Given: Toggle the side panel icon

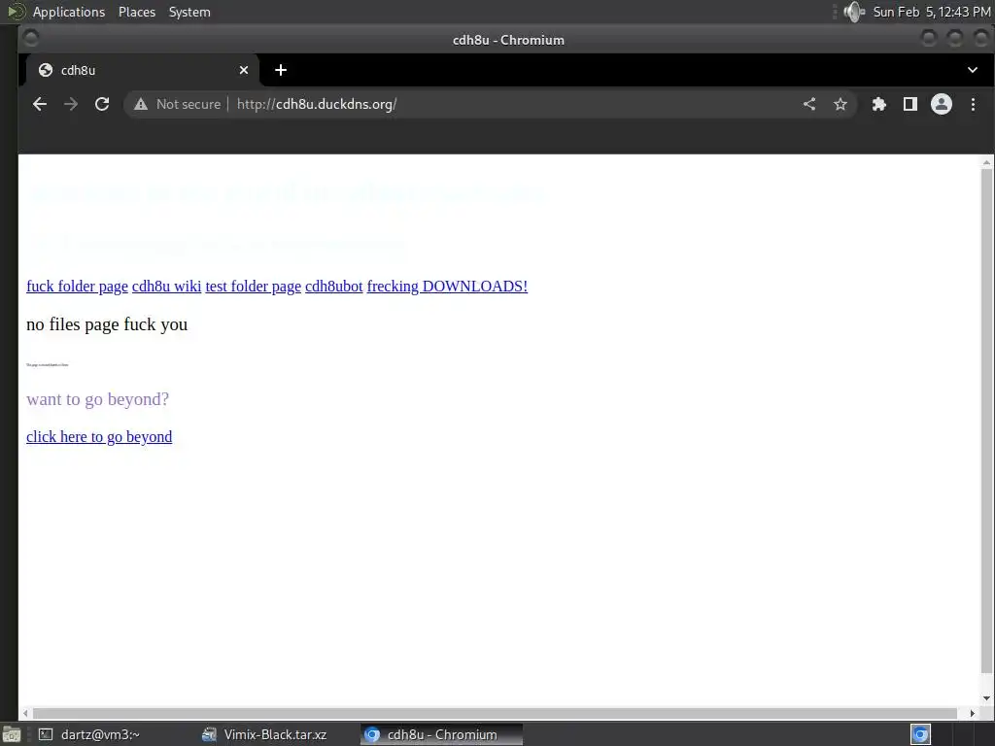Looking at the screenshot, I should (909, 104).
